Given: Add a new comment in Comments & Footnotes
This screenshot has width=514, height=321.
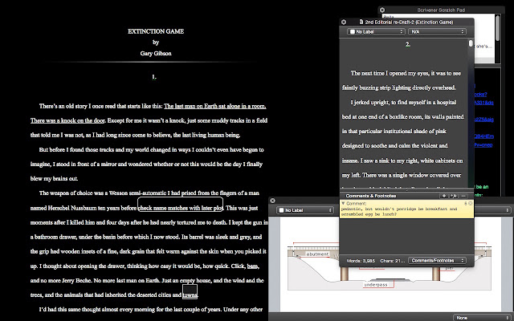Looking at the screenshot, I should tap(444, 196).
